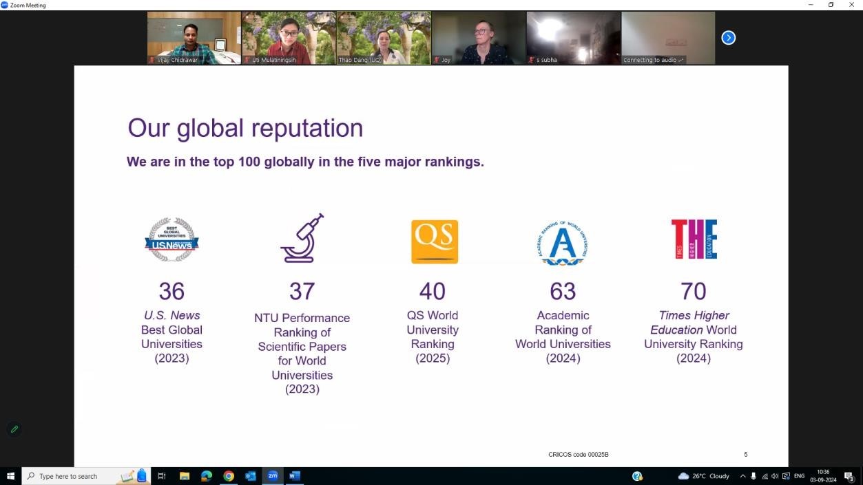Select the 'Connecting to audio' participant tile
Screen dimensions: 863x485
668,38
